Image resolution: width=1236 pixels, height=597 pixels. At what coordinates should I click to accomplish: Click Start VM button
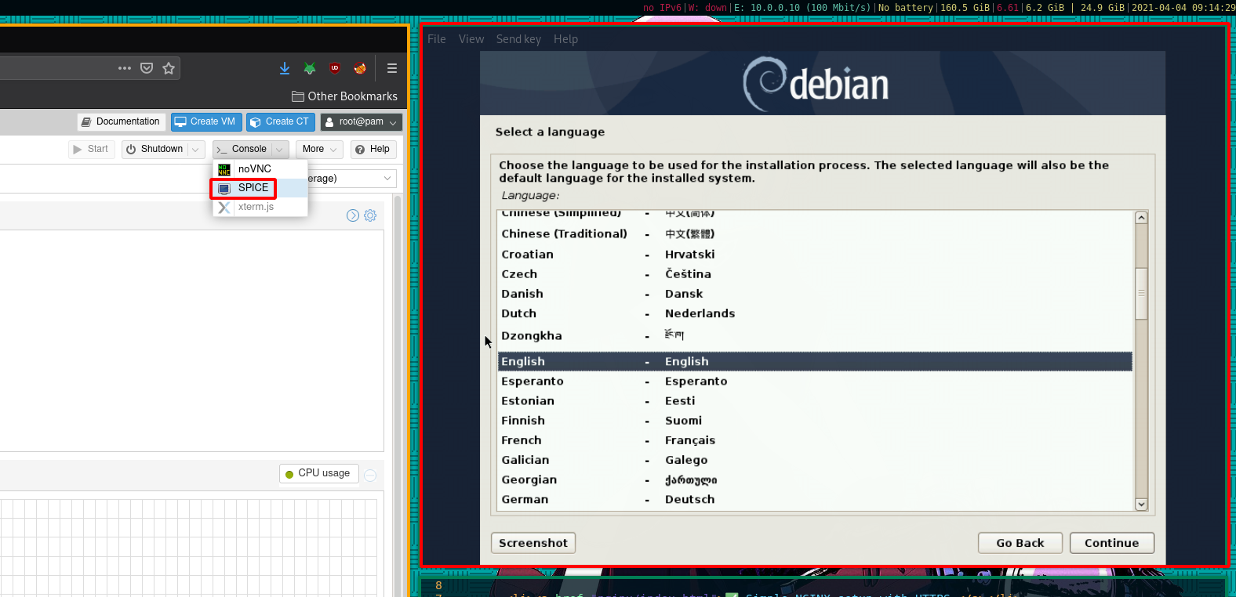(91, 149)
